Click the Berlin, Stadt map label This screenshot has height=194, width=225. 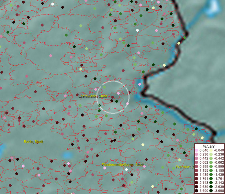(33, 142)
